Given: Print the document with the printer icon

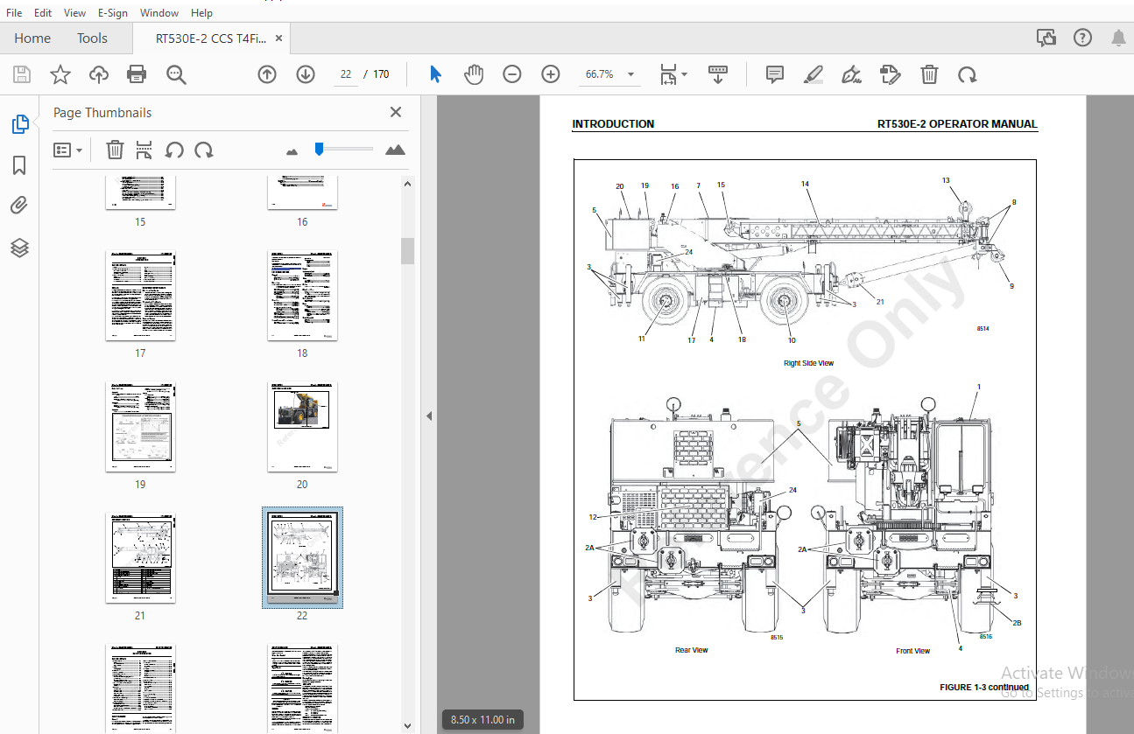Looking at the screenshot, I should (x=137, y=74).
